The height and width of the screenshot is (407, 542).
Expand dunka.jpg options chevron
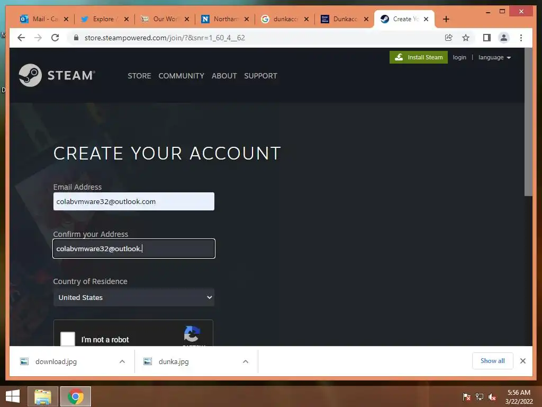point(246,361)
